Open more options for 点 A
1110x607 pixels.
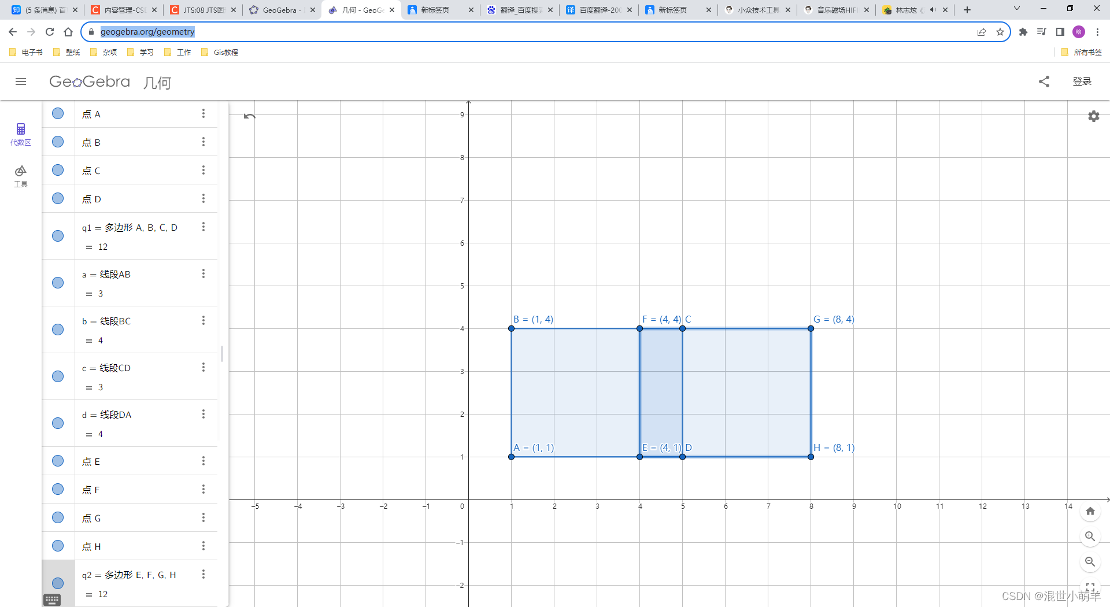point(203,113)
